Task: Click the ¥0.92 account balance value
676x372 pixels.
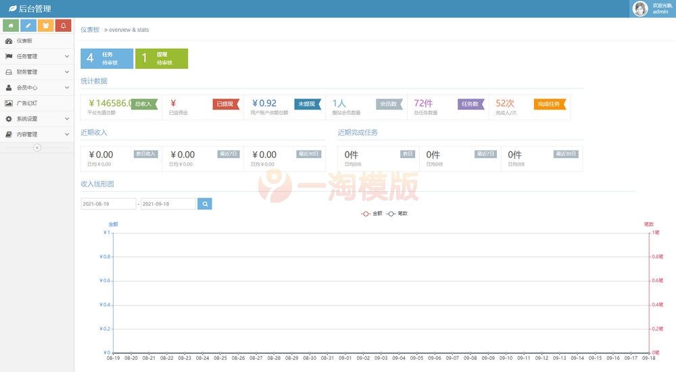Action: click(264, 103)
